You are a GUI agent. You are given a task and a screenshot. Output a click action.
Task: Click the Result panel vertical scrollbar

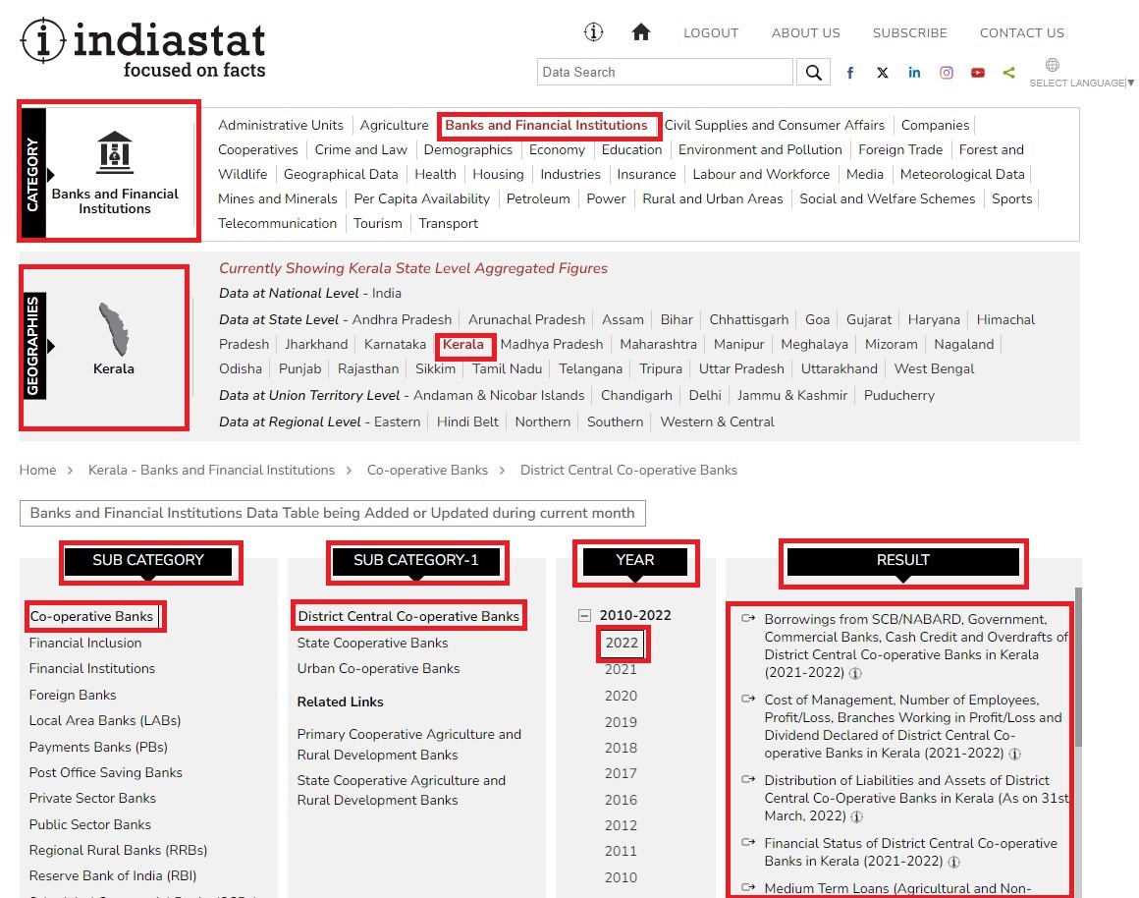pos(1076,668)
